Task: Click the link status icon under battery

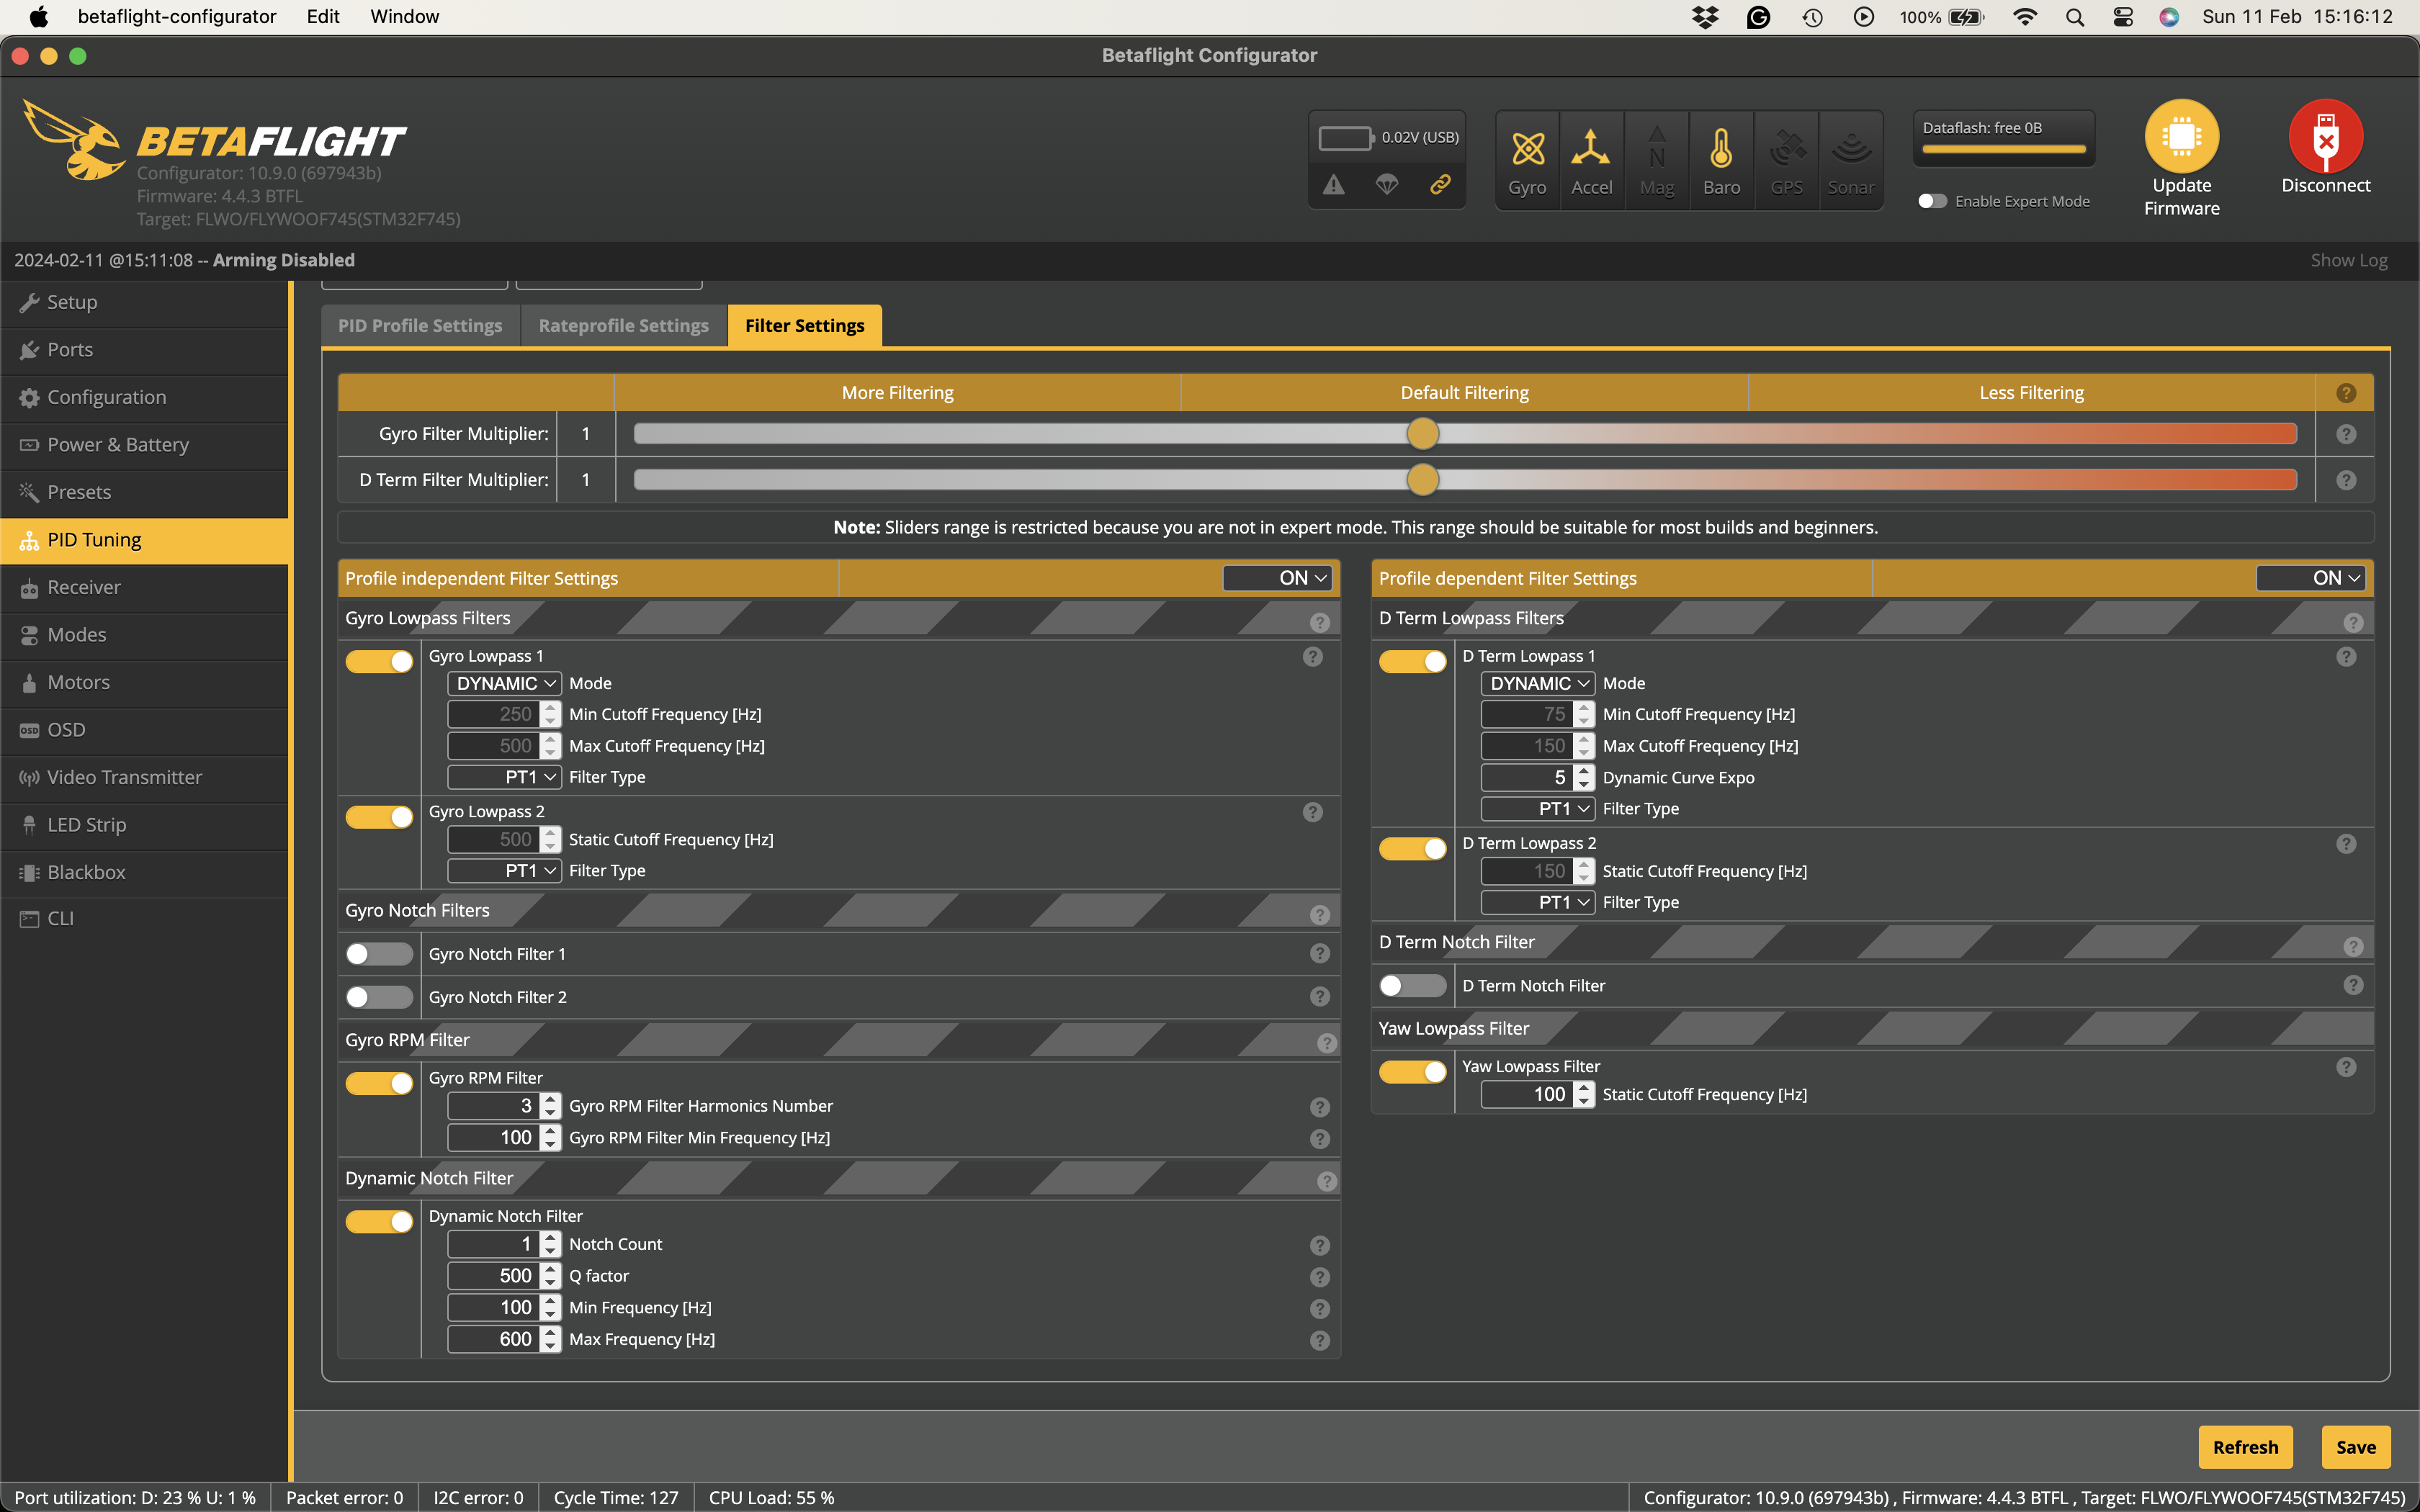Action: (1440, 185)
